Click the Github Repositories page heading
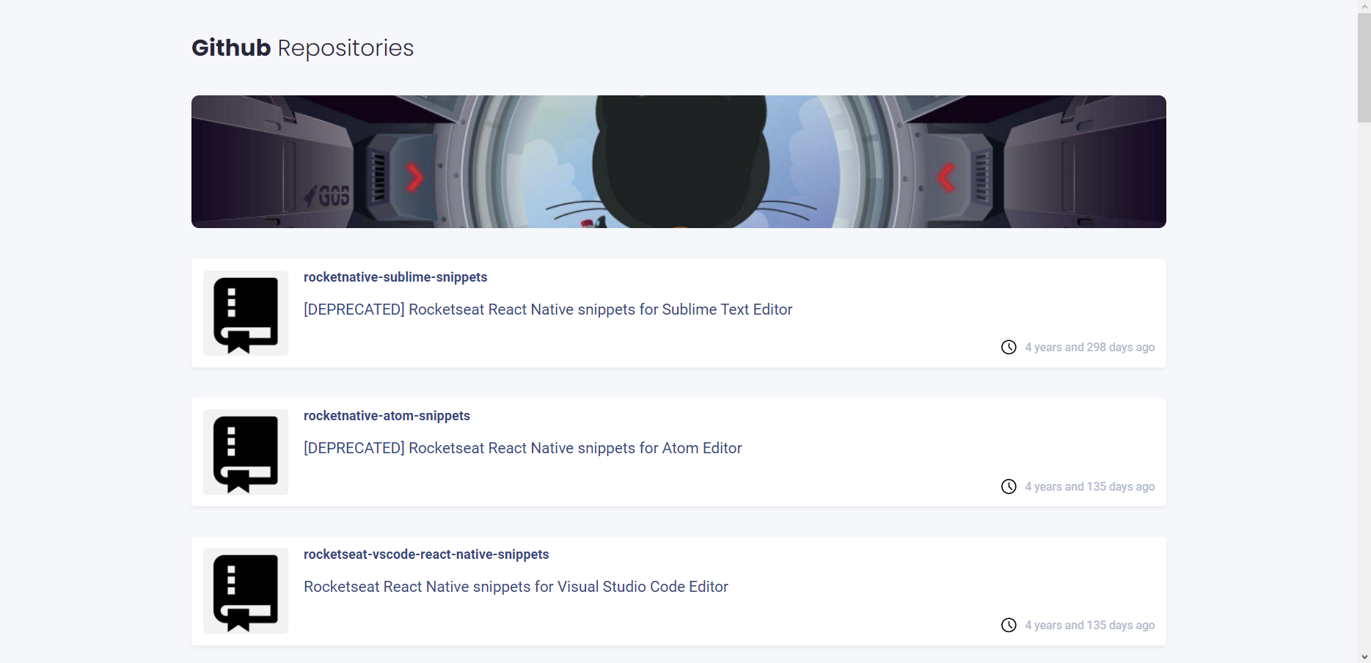The height and width of the screenshot is (663, 1371). tap(302, 48)
